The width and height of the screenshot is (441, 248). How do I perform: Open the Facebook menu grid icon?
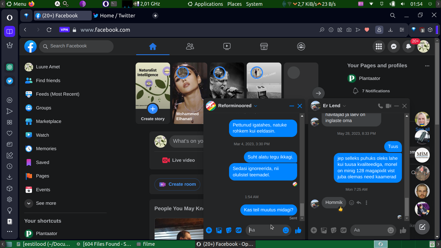point(379,47)
